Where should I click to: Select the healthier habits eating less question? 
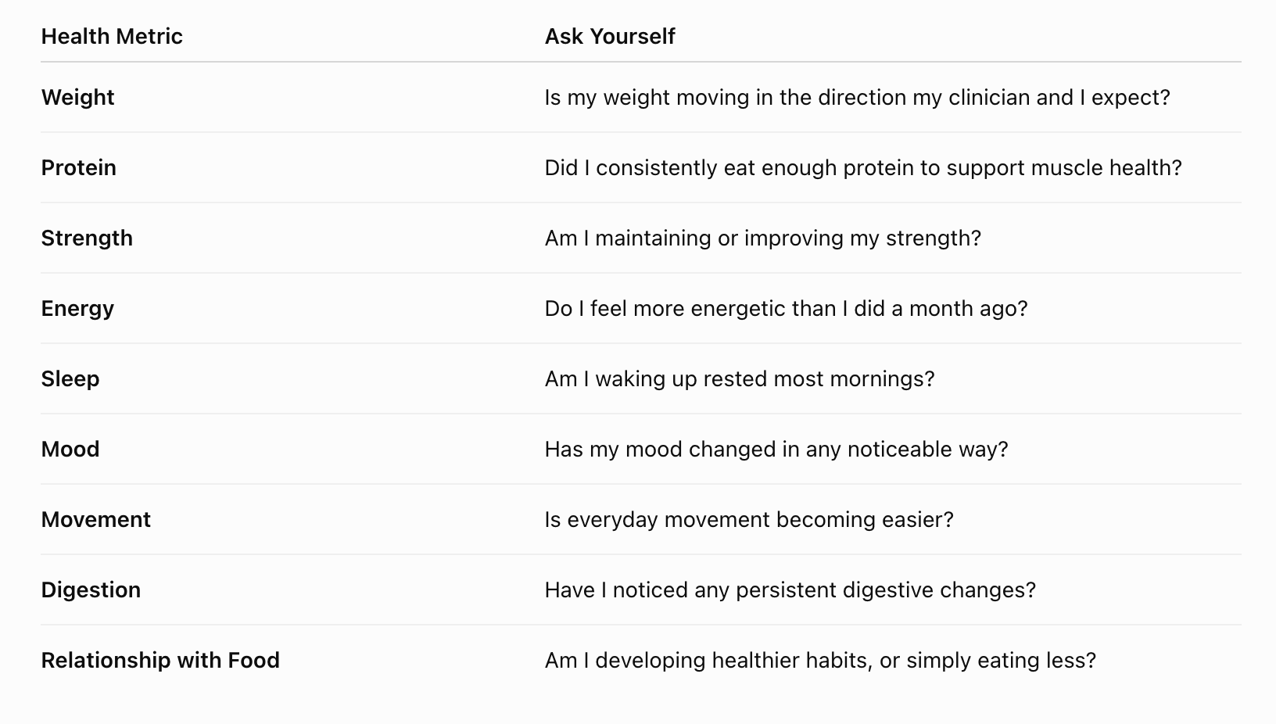(x=820, y=661)
